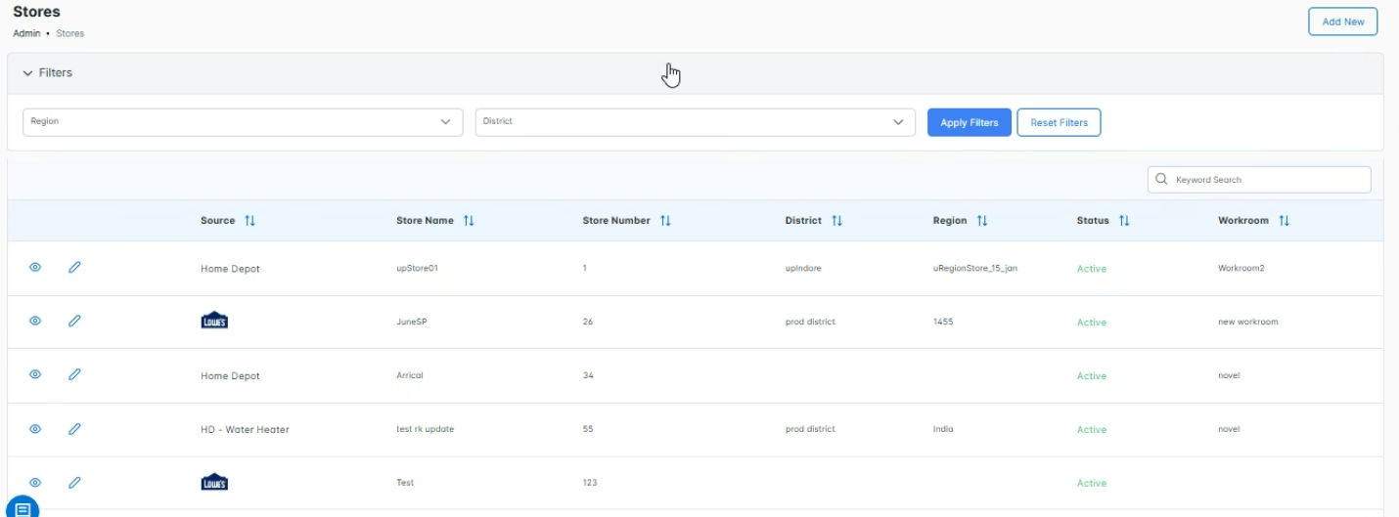1399x517 pixels.
Task: View details of the upStore01 store
Action: click(35, 268)
